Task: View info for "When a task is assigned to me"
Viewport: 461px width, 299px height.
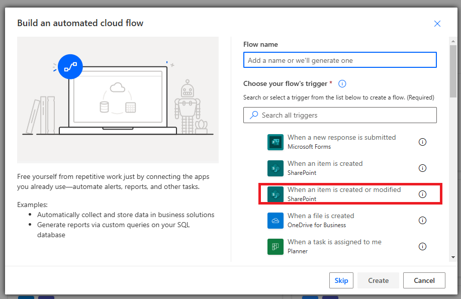Action: click(423, 246)
